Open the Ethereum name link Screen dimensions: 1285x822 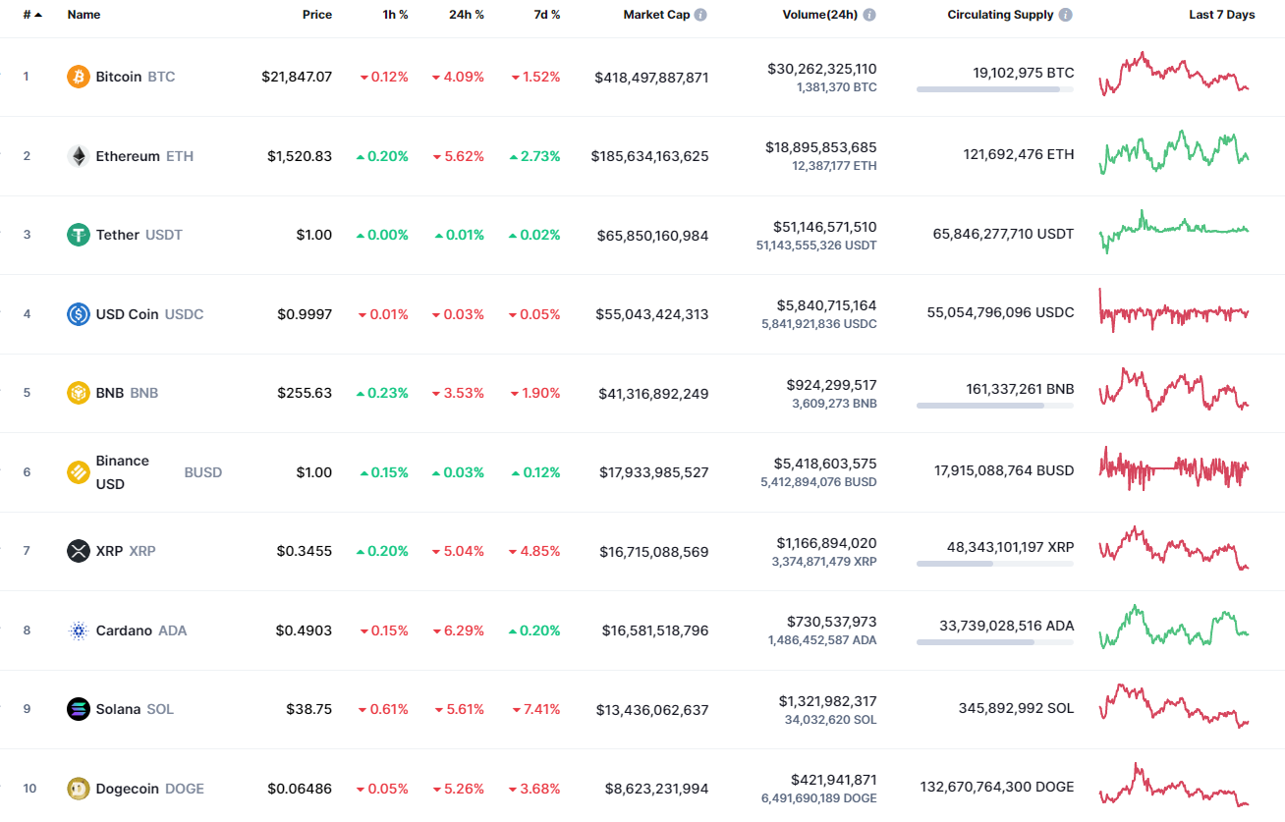coord(130,155)
